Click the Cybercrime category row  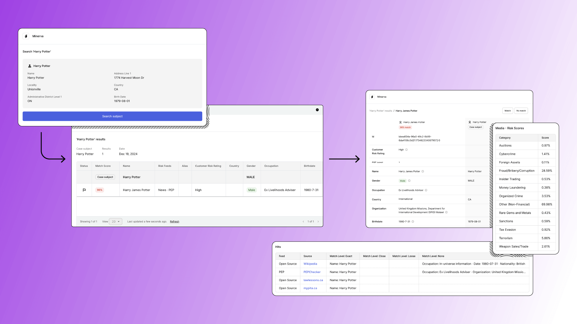tap(525, 154)
